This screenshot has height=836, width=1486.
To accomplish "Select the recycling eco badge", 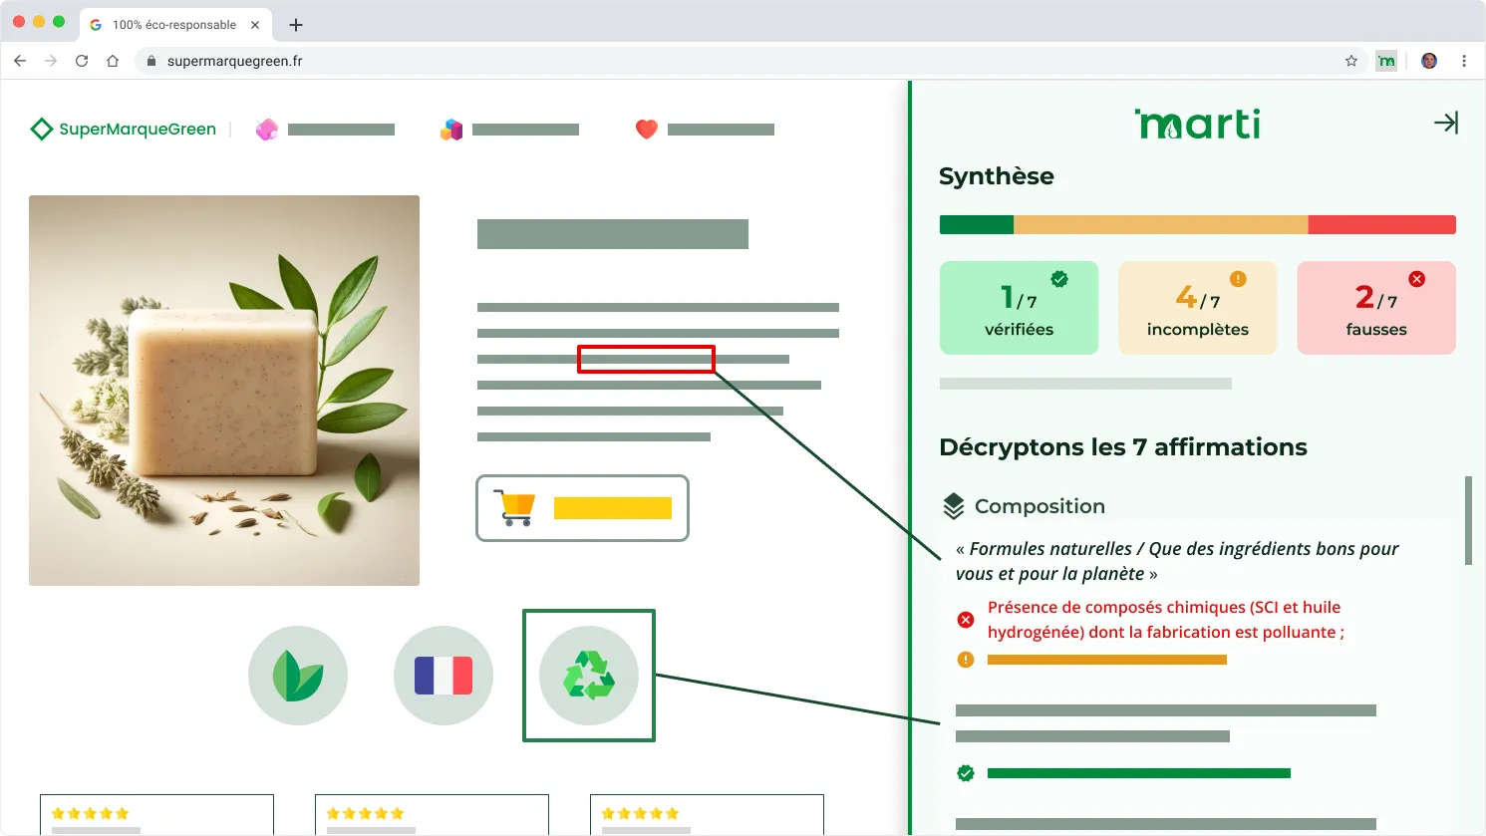I will click(588, 675).
